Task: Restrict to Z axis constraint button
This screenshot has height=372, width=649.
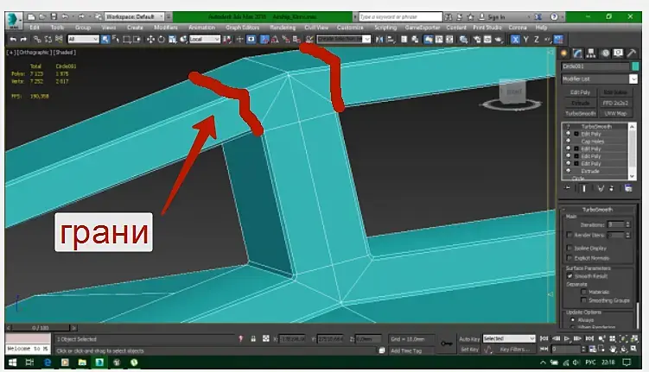Action: coord(537,39)
